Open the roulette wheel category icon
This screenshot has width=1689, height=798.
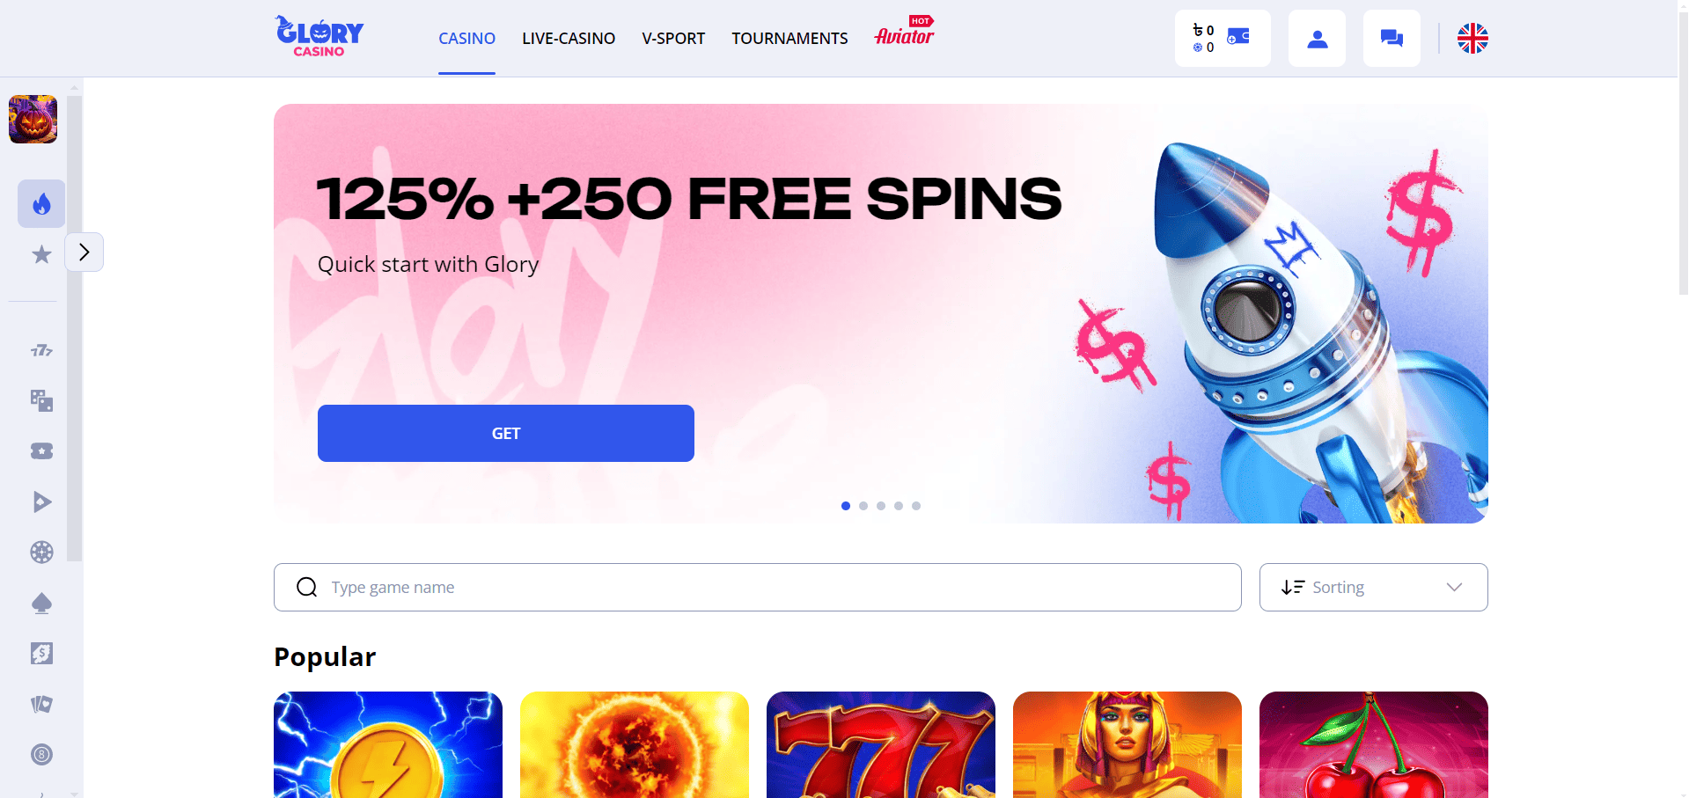[41, 553]
